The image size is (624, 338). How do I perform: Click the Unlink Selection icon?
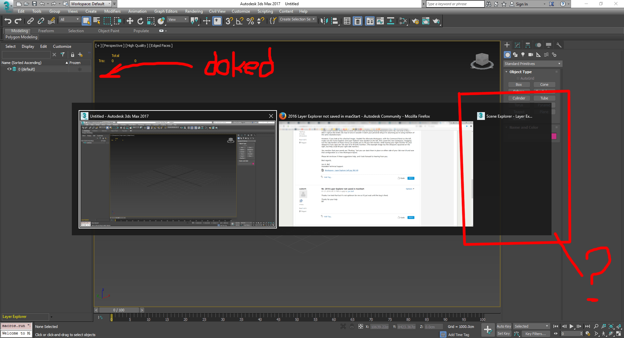click(x=41, y=21)
